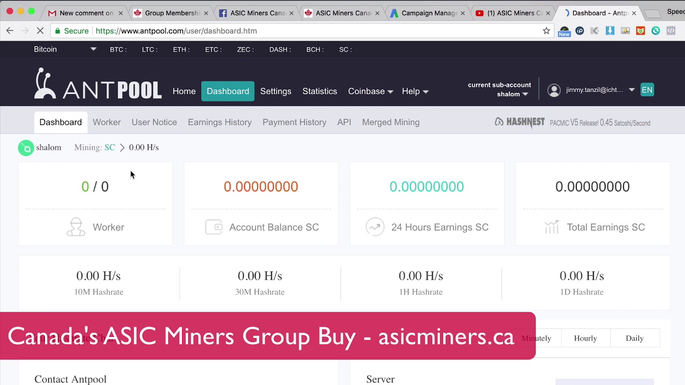Screen dimensions: 685x385
Task: Click the 10M Hashrate value
Action: click(98, 276)
